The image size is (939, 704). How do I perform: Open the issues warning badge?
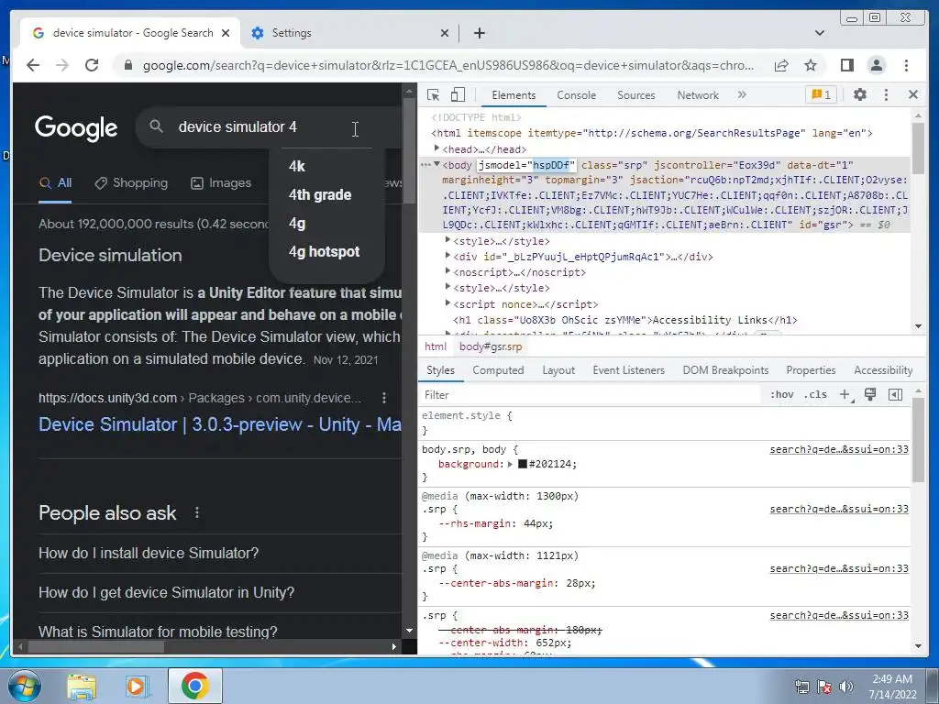pos(821,94)
